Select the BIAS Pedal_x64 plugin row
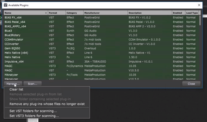The width and height of the screenshot is (207, 122). click(101, 22)
